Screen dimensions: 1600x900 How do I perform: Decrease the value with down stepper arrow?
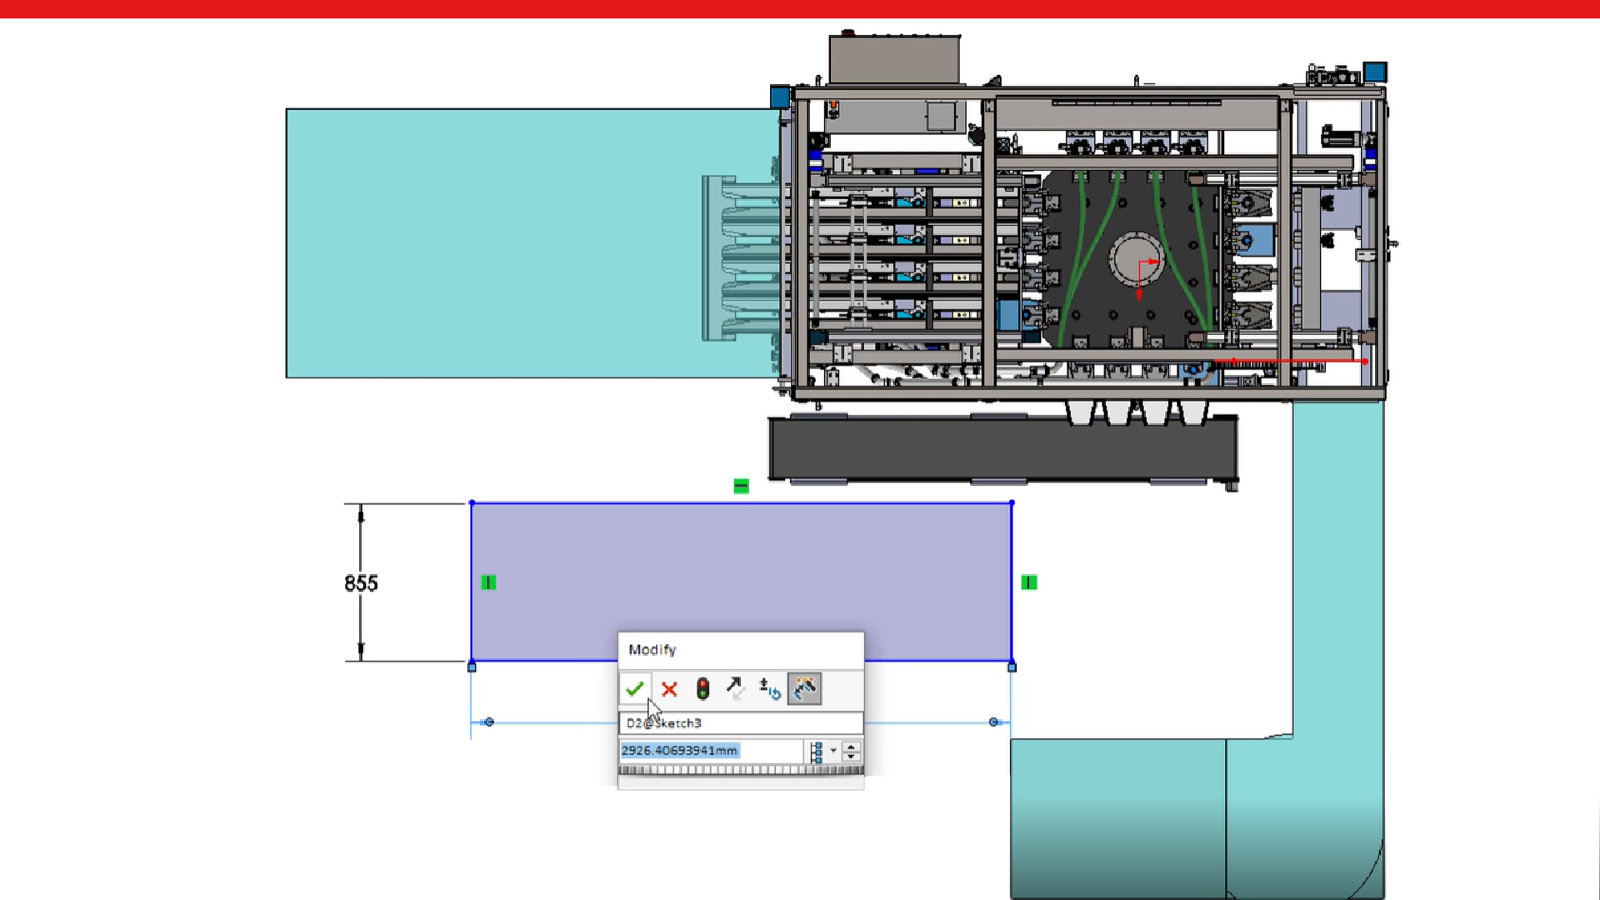[851, 757]
